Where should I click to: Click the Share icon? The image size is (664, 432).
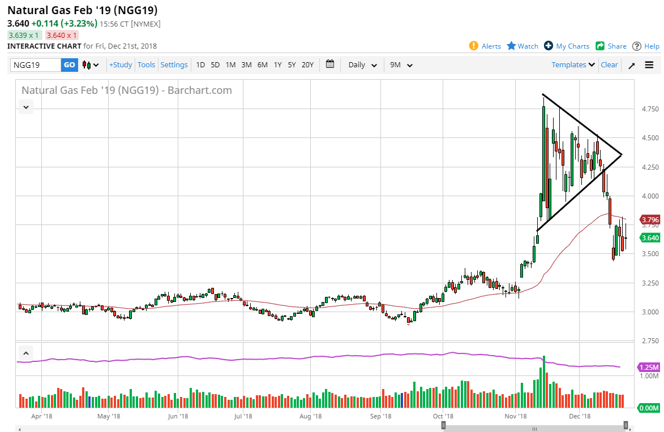[x=600, y=46]
